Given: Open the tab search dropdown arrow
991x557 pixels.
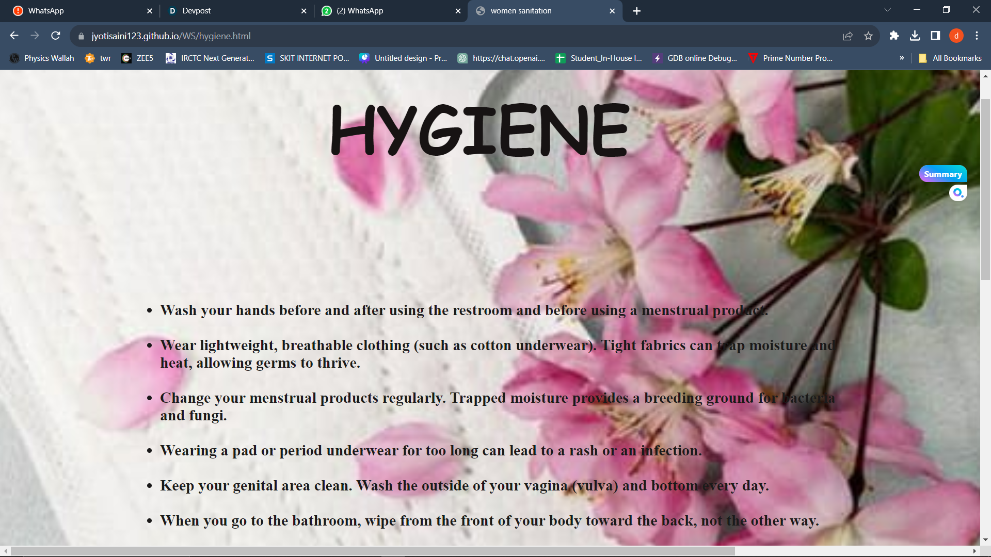Looking at the screenshot, I should point(887,10).
